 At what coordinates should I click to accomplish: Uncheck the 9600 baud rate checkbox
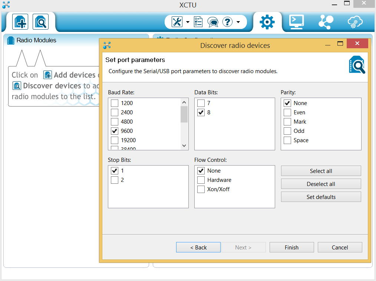115,131
